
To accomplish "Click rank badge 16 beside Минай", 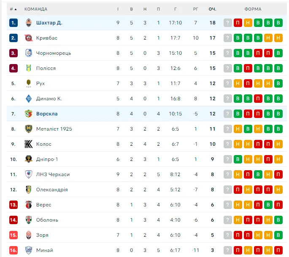I will pyautogui.click(x=14, y=250).
